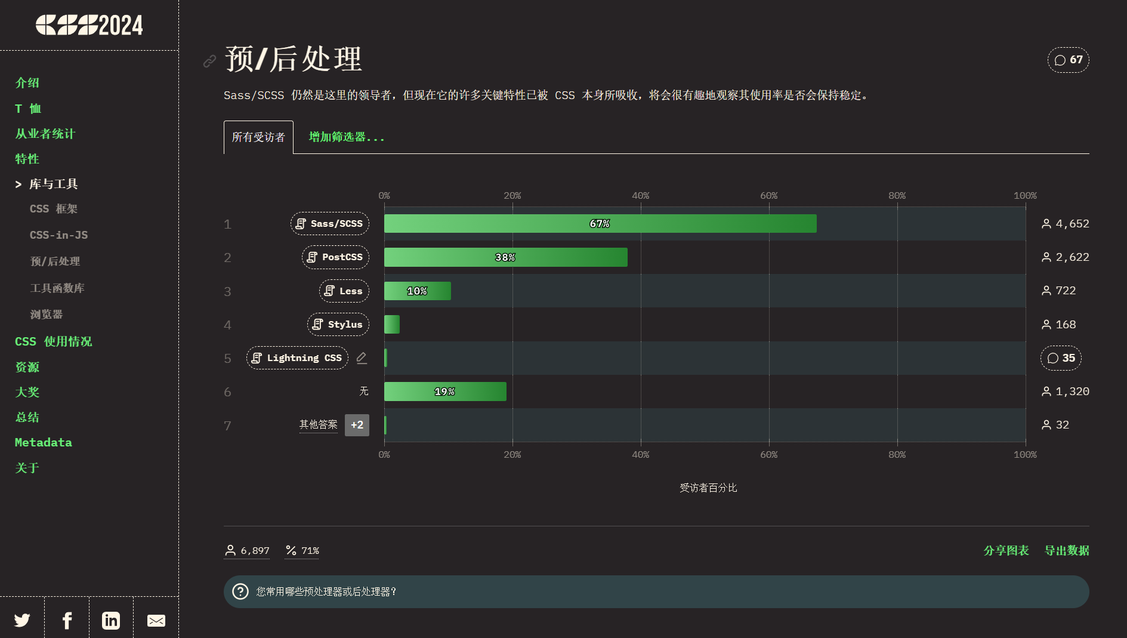
Task: Click the 2,622 respondent count
Action: pos(1066,257)
